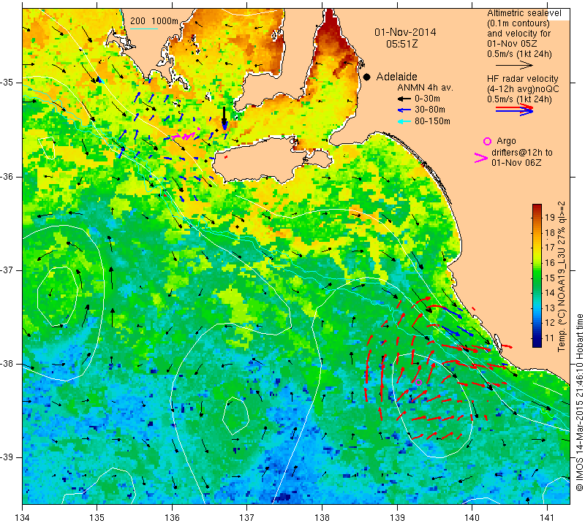
Task: Click the -39 latitude axis label
Action: click(7, 457)
